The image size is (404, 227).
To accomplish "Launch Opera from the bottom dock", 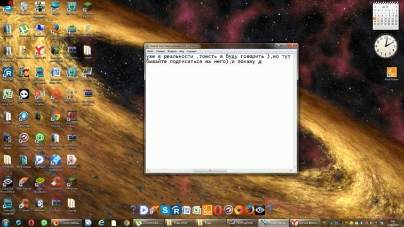I will [x=218, y=210].
